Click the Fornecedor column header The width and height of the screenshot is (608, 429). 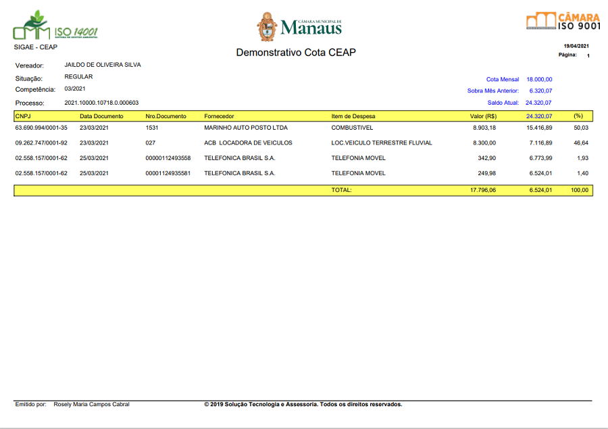point(219,116)
